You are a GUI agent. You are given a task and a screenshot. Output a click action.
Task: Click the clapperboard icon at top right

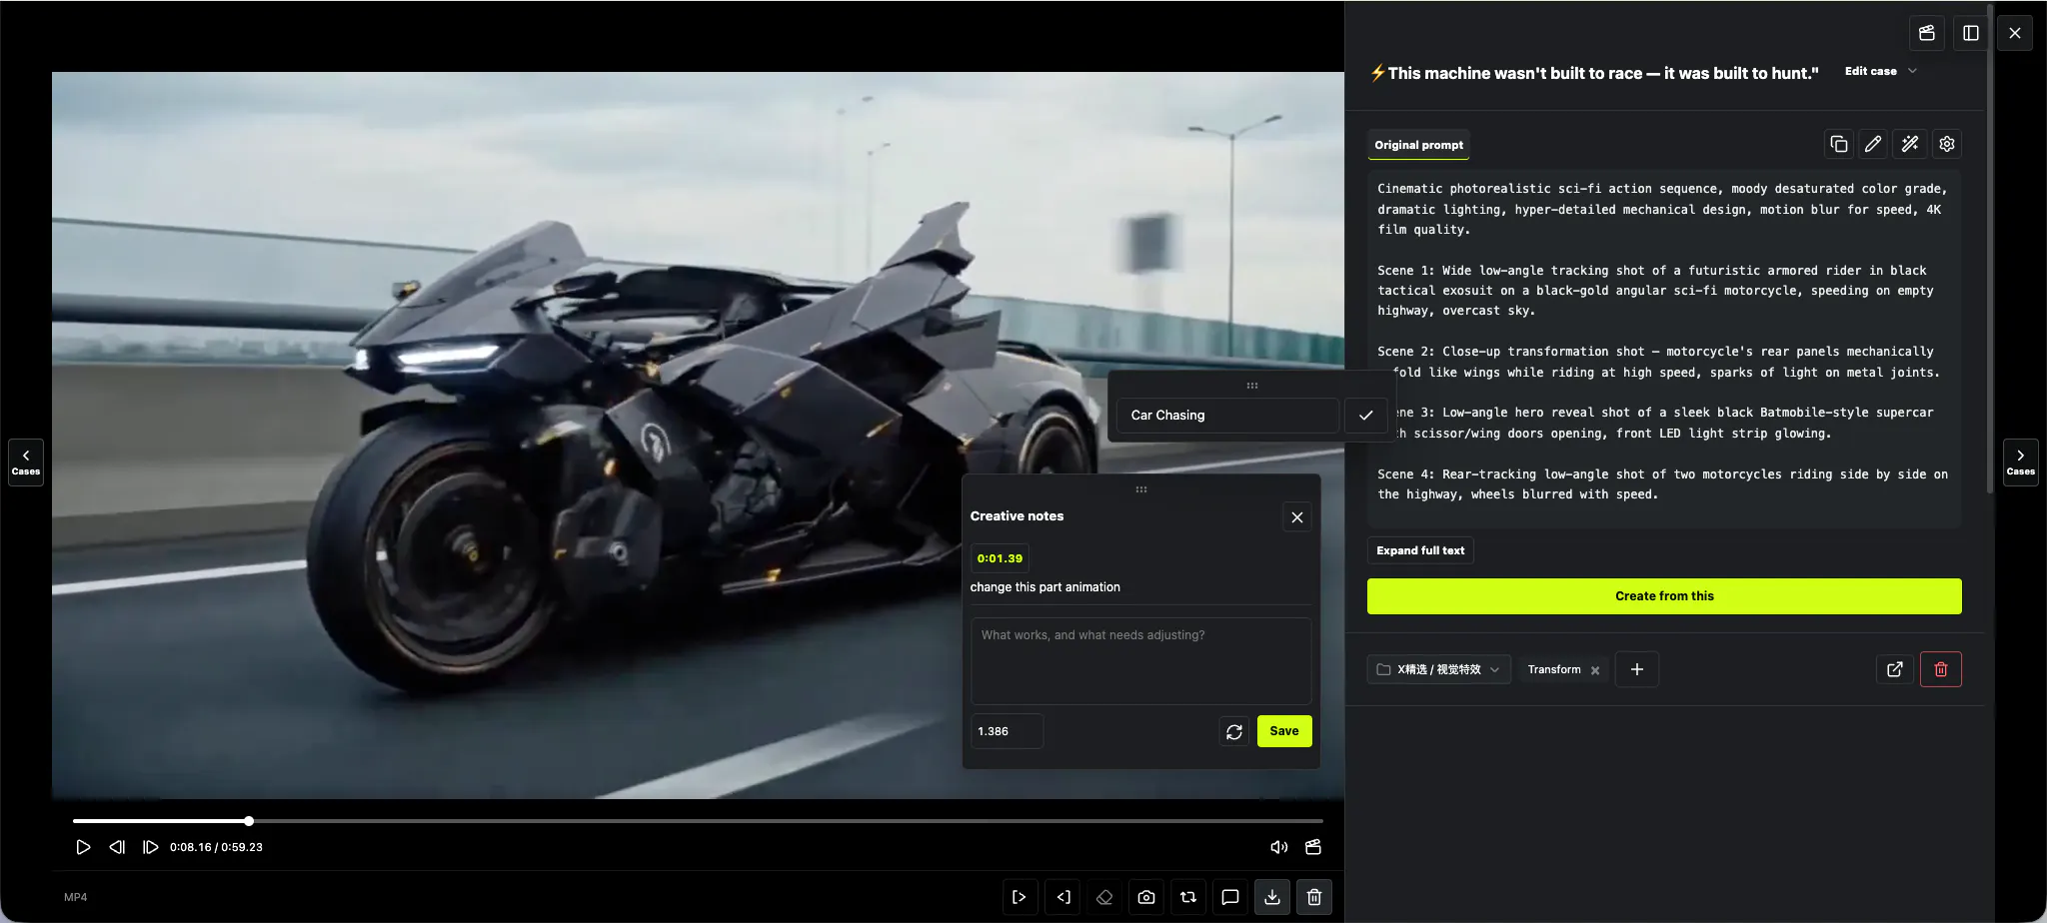1927,33
